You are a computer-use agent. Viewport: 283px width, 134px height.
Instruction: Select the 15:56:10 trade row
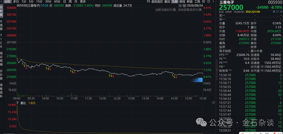(250, 75)
